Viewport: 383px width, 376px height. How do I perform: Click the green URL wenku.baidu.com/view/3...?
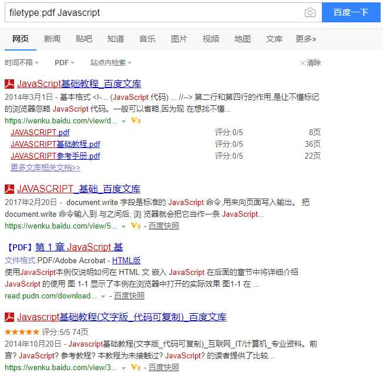coord(61,367)
